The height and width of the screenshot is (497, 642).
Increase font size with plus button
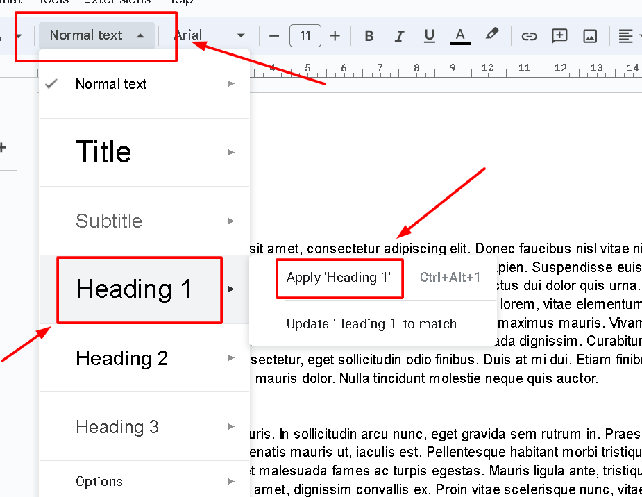(x=335, y=36)
